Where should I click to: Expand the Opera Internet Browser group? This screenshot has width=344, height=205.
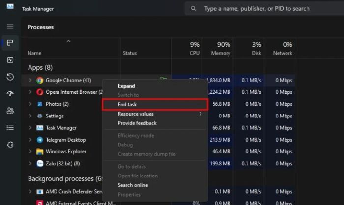click(x=30, y=92)
